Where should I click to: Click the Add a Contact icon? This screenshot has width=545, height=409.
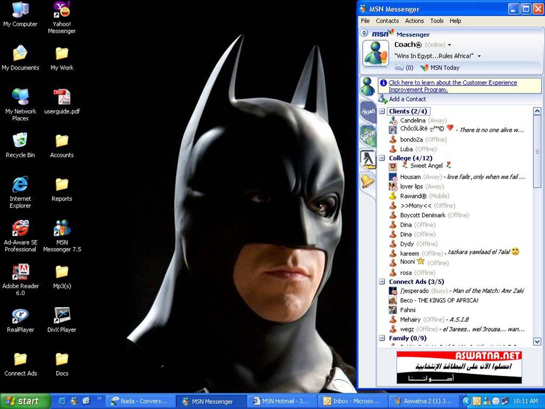click(x=383, y=99)
